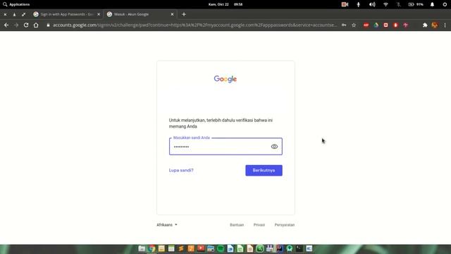Open the Afrikaans language dropdown
Image resolution: width=451 pixels, height=254 pixels.
pyautogui.click(x=167, y=224)
